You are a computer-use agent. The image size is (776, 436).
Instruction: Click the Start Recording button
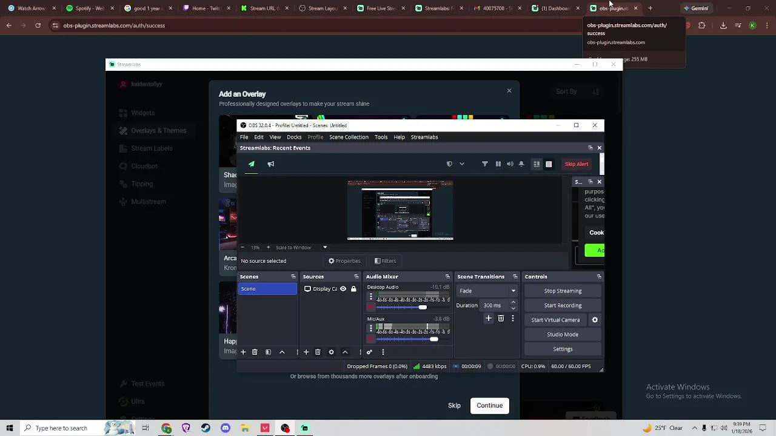pos(563,305)
